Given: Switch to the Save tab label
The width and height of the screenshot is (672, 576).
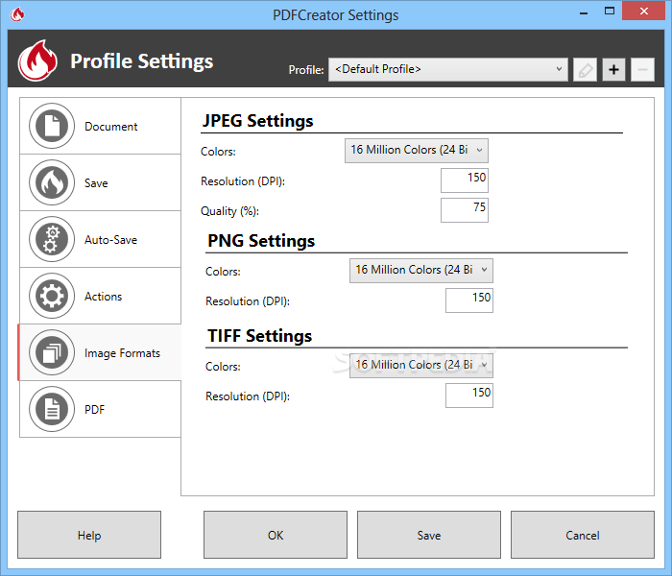Looking at the screenshot, I should point(96,183).
